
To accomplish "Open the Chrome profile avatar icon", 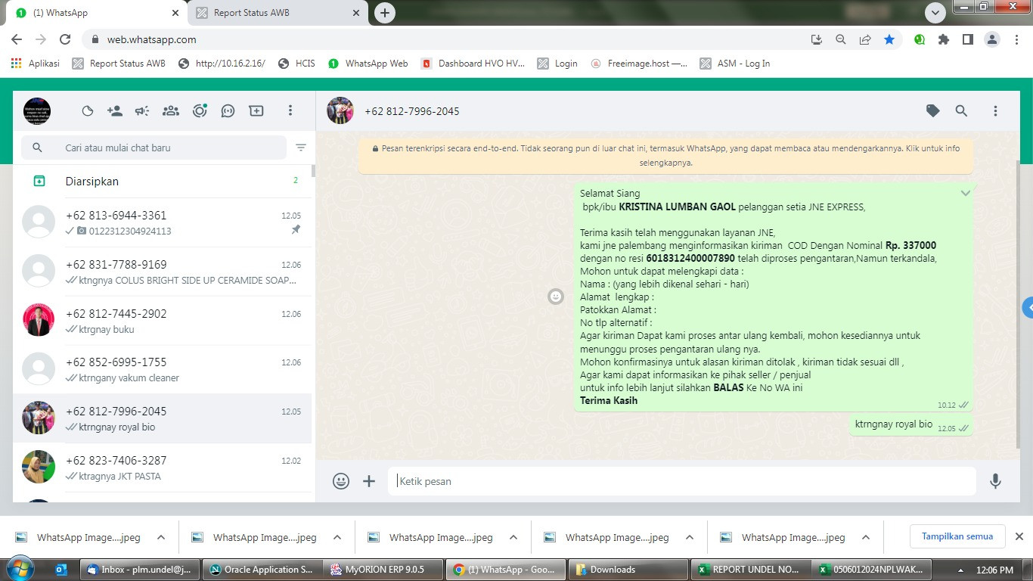I will pyautogui.click(x=991, y=39).
